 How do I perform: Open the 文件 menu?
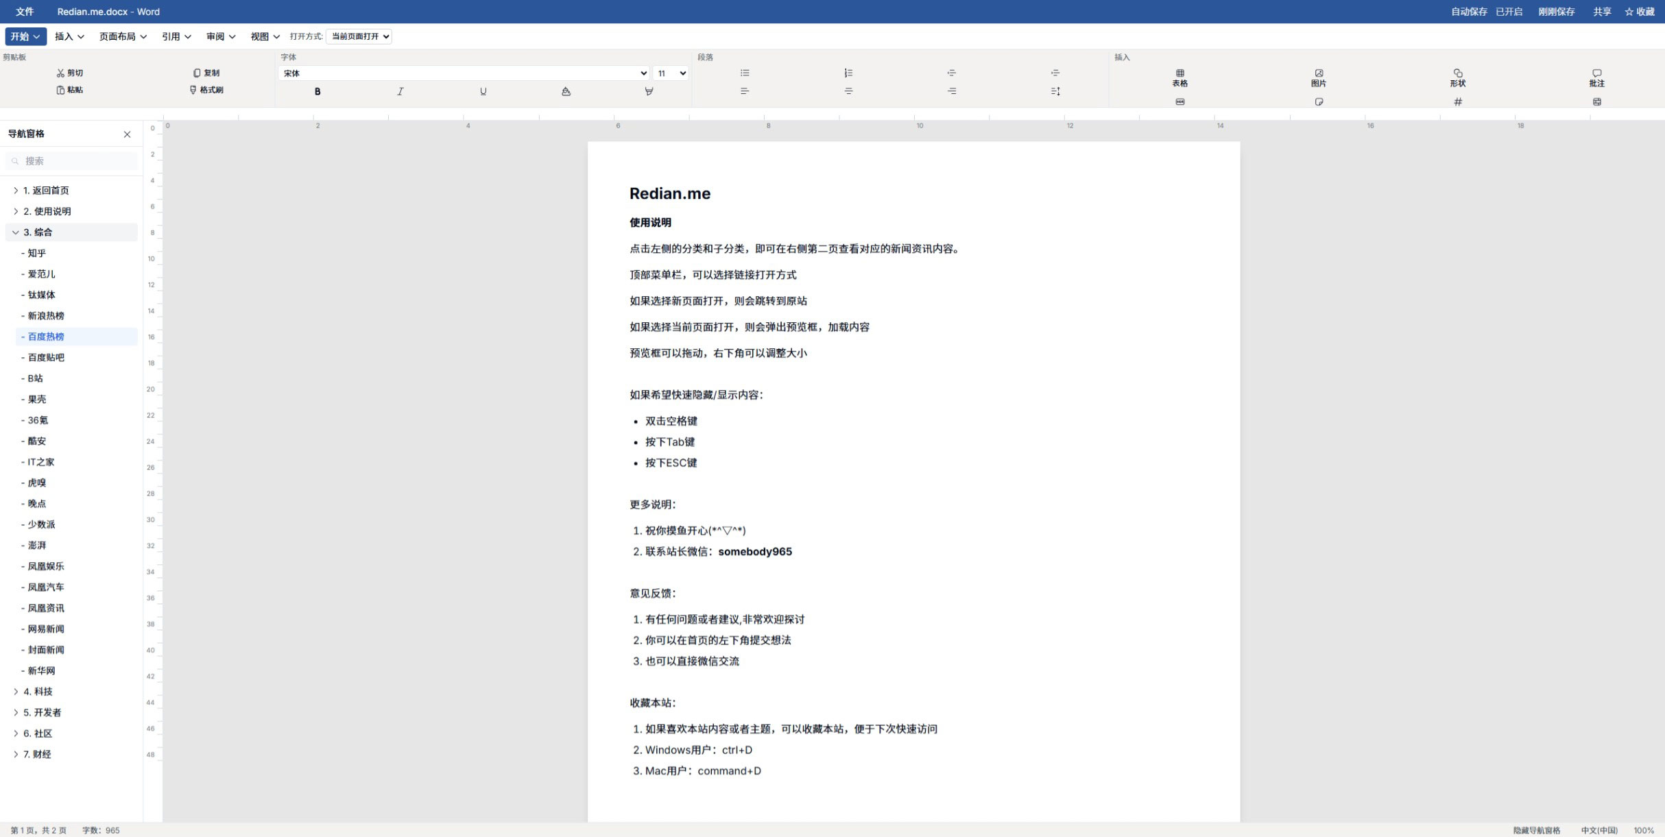point(24,11)
